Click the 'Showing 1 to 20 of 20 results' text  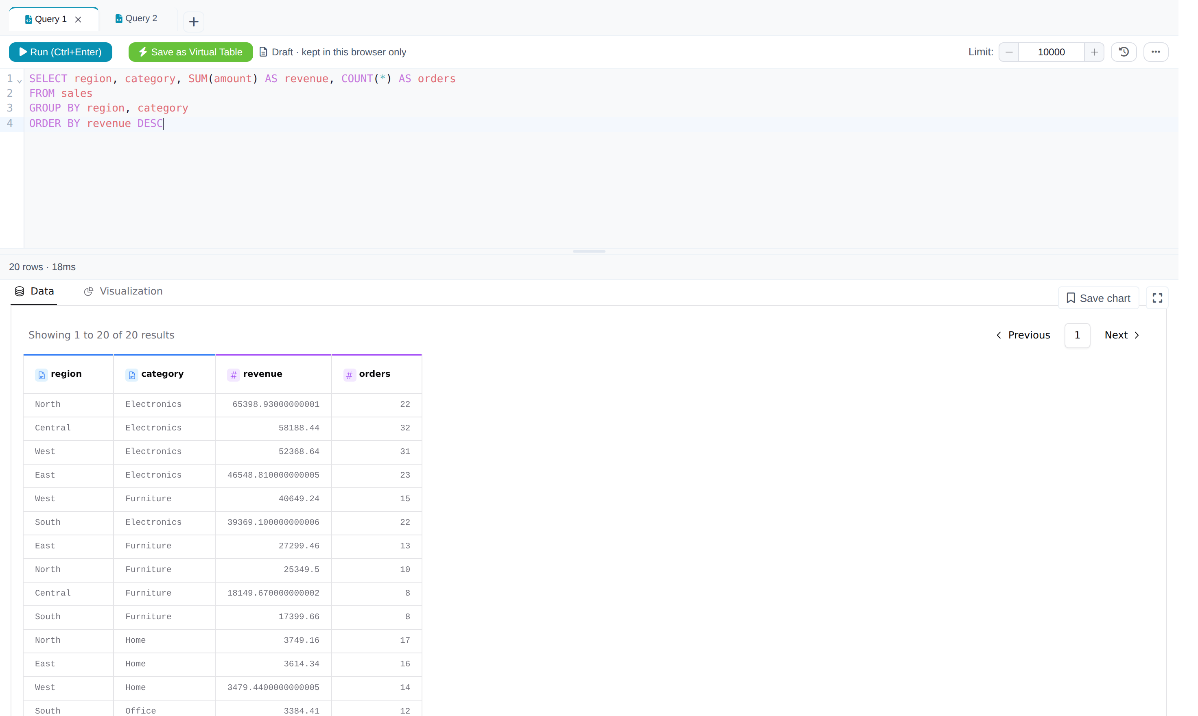[x=101, y=335]
